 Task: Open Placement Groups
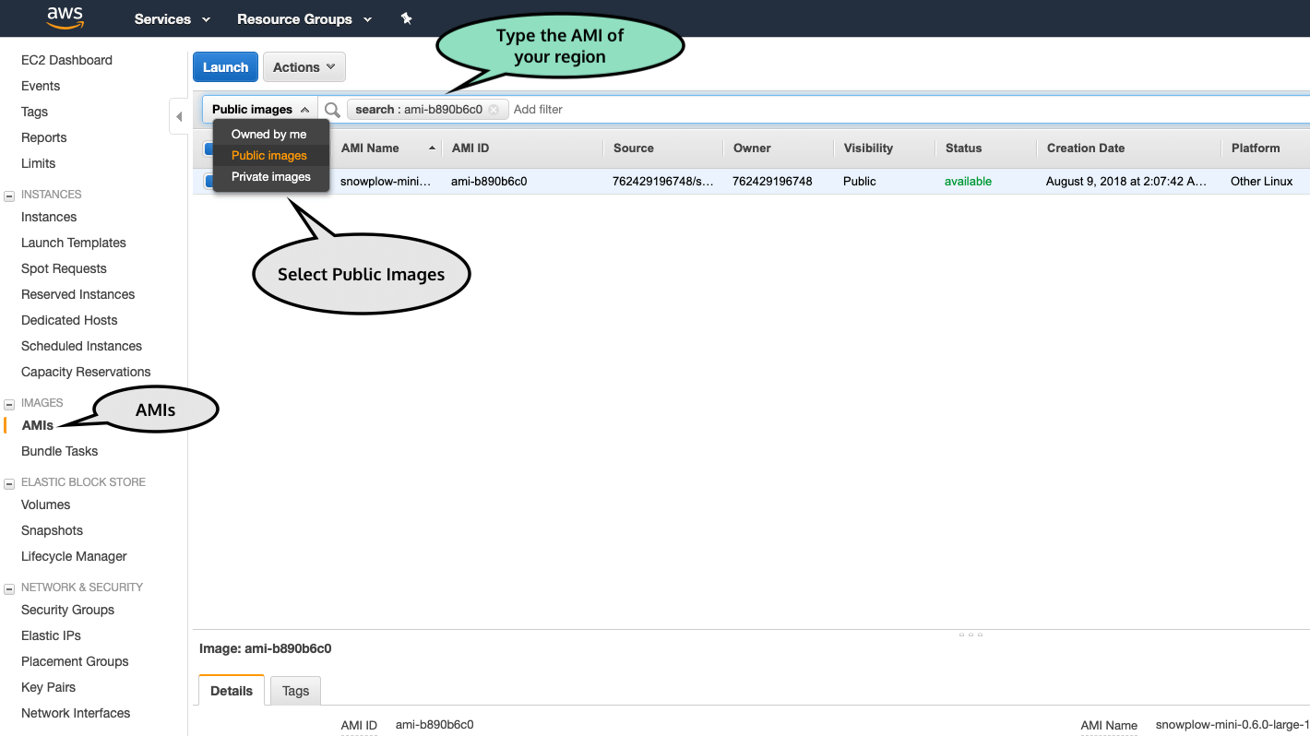point(75,661)
